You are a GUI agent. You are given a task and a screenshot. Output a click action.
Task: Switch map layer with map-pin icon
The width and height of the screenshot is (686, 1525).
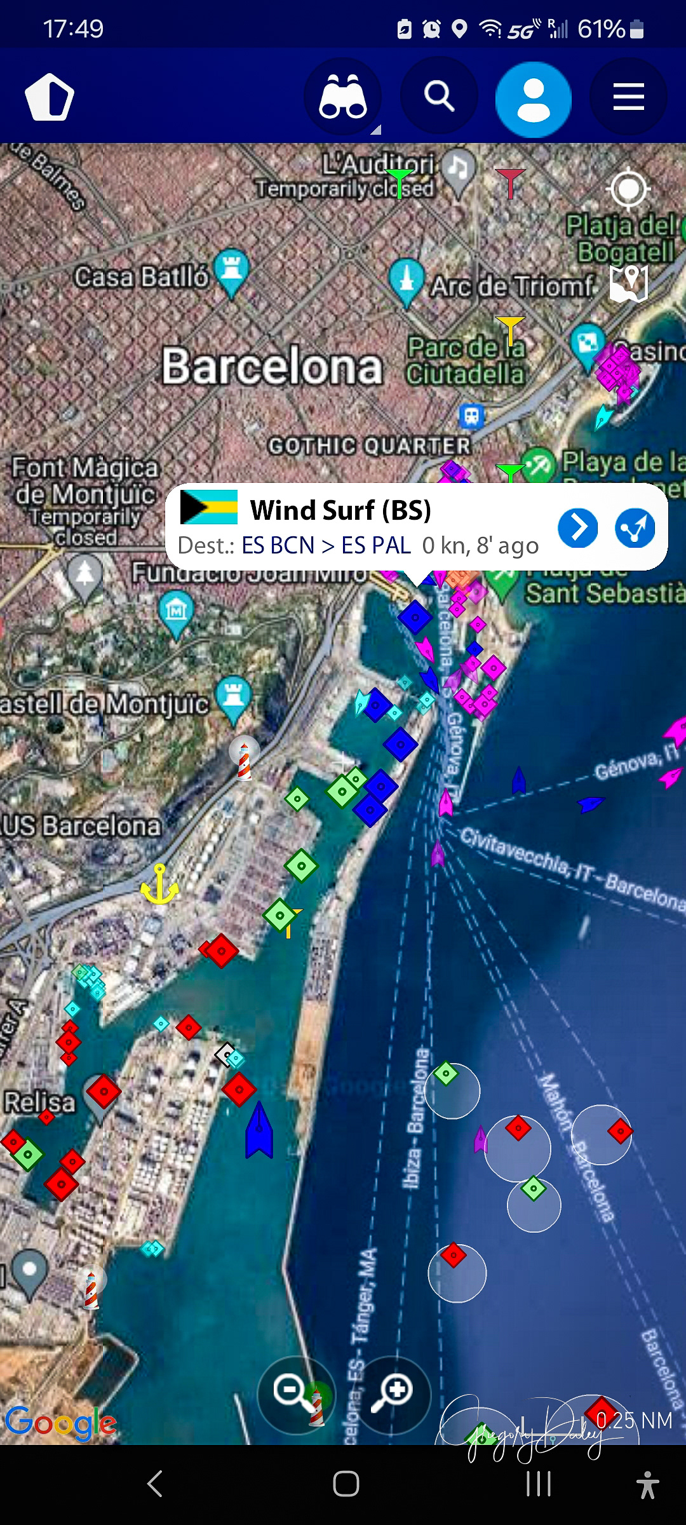[628, 283]
